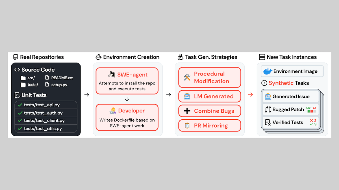This screenshot has width=339, height=190.
Task: Select the PR Mirroring strategy box
Action: tap(209, 126)
